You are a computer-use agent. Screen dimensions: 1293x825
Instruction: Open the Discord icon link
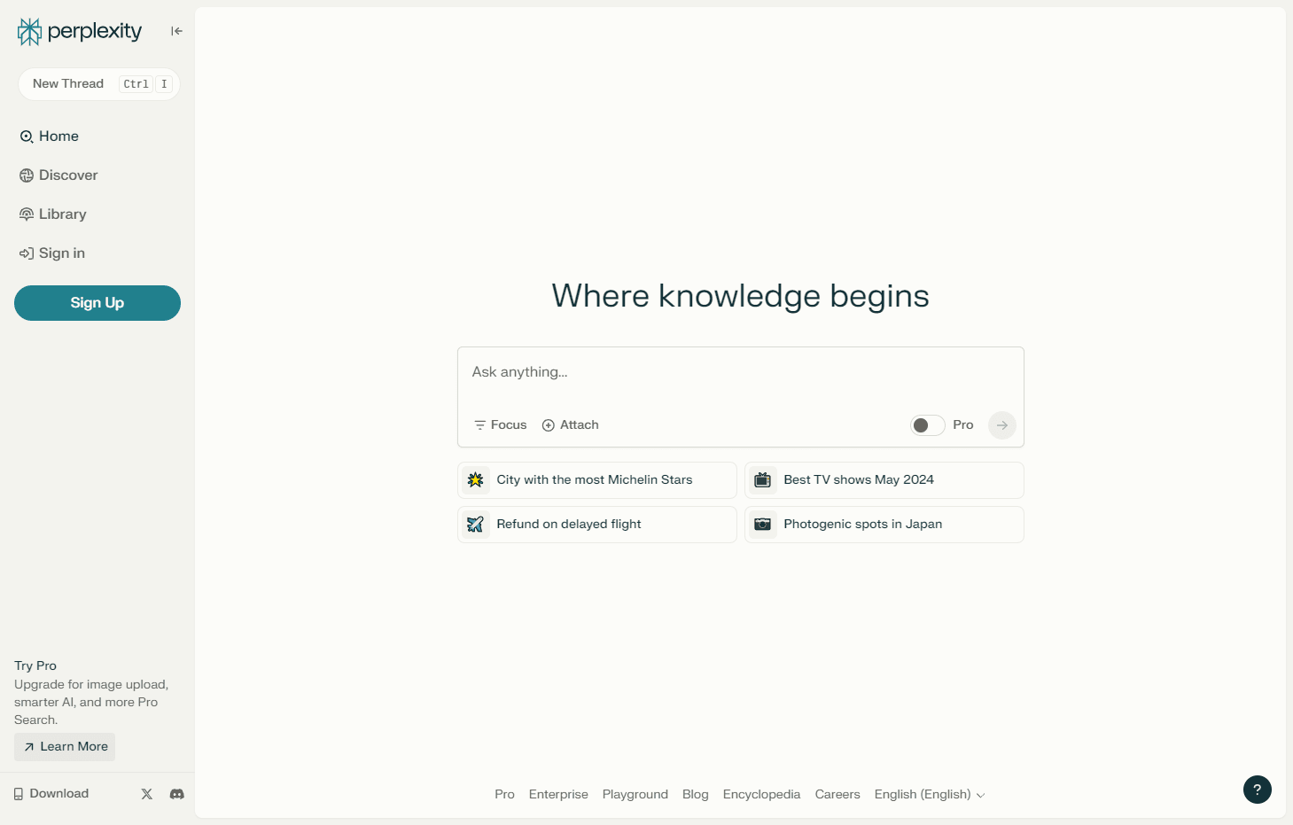tap(177, 794)
